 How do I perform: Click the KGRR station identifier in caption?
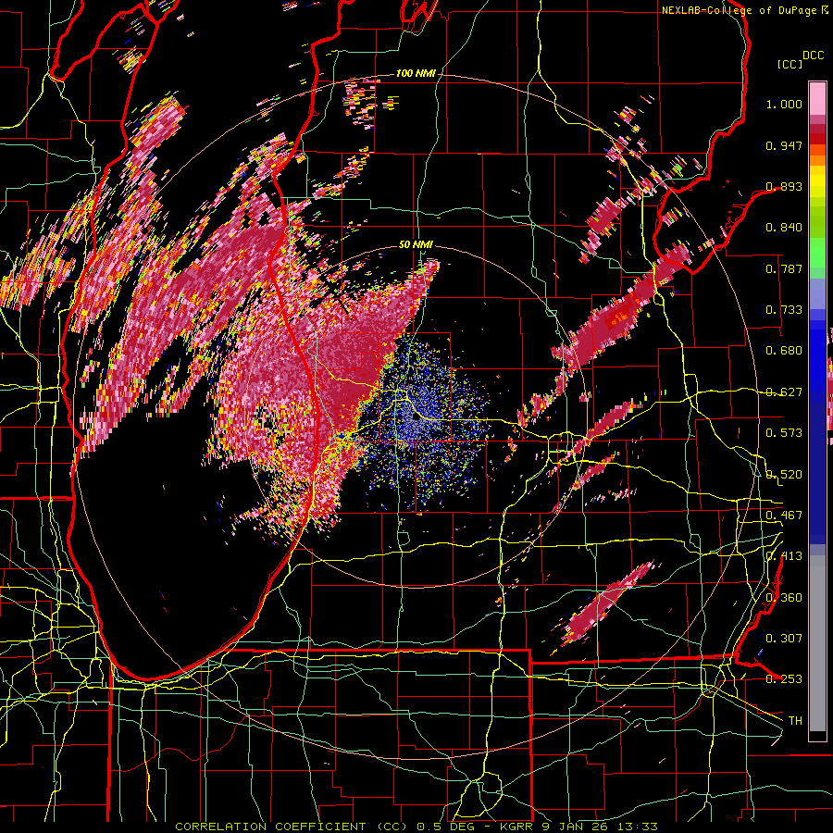point(518,827)
